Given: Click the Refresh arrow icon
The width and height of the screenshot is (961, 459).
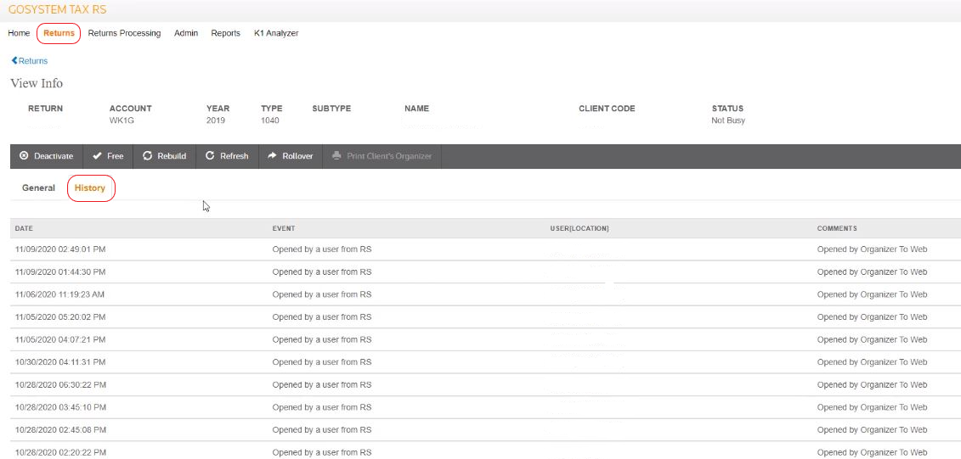Looking at the screenshot, I should click(210, 156).
